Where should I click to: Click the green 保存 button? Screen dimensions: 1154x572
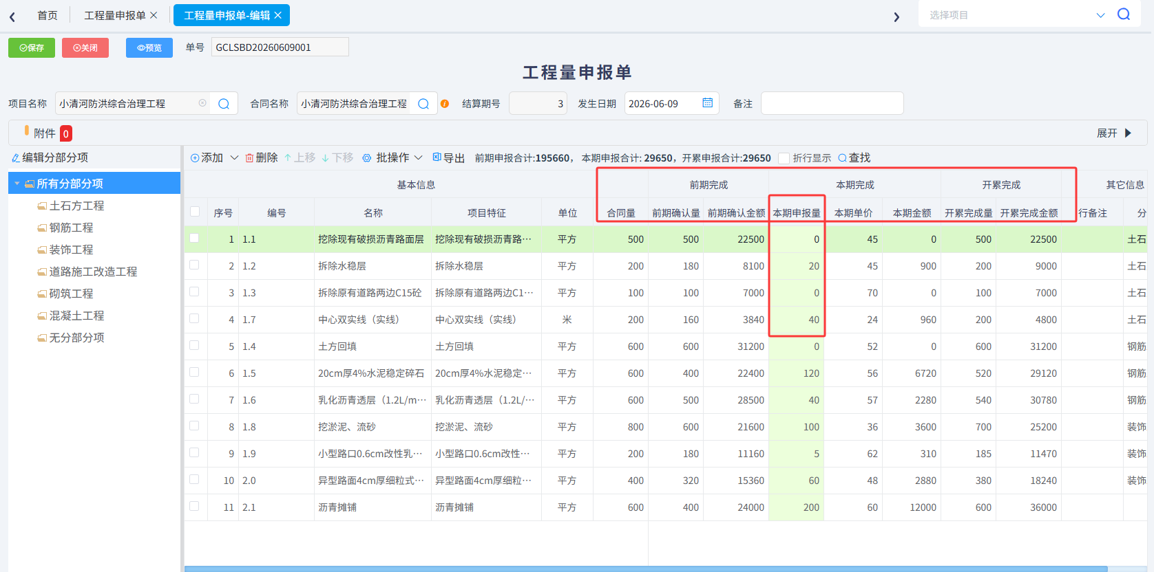pos(32,47)
